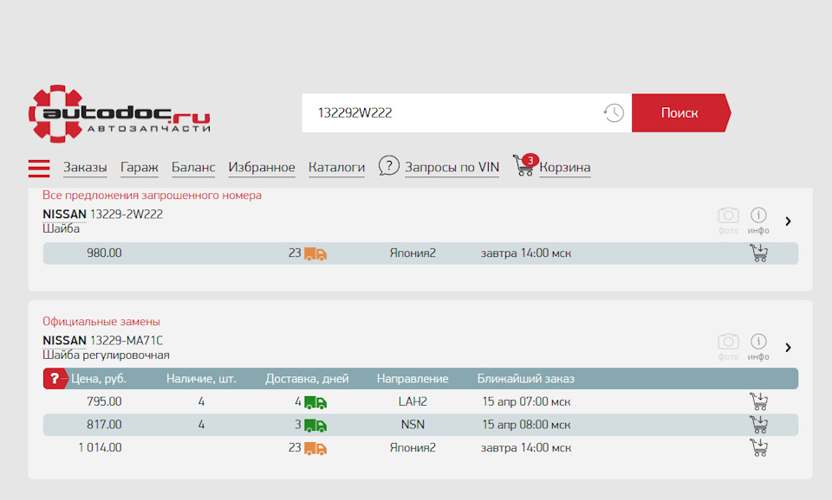Sort by Цена, руб. column header

point(99,379)
